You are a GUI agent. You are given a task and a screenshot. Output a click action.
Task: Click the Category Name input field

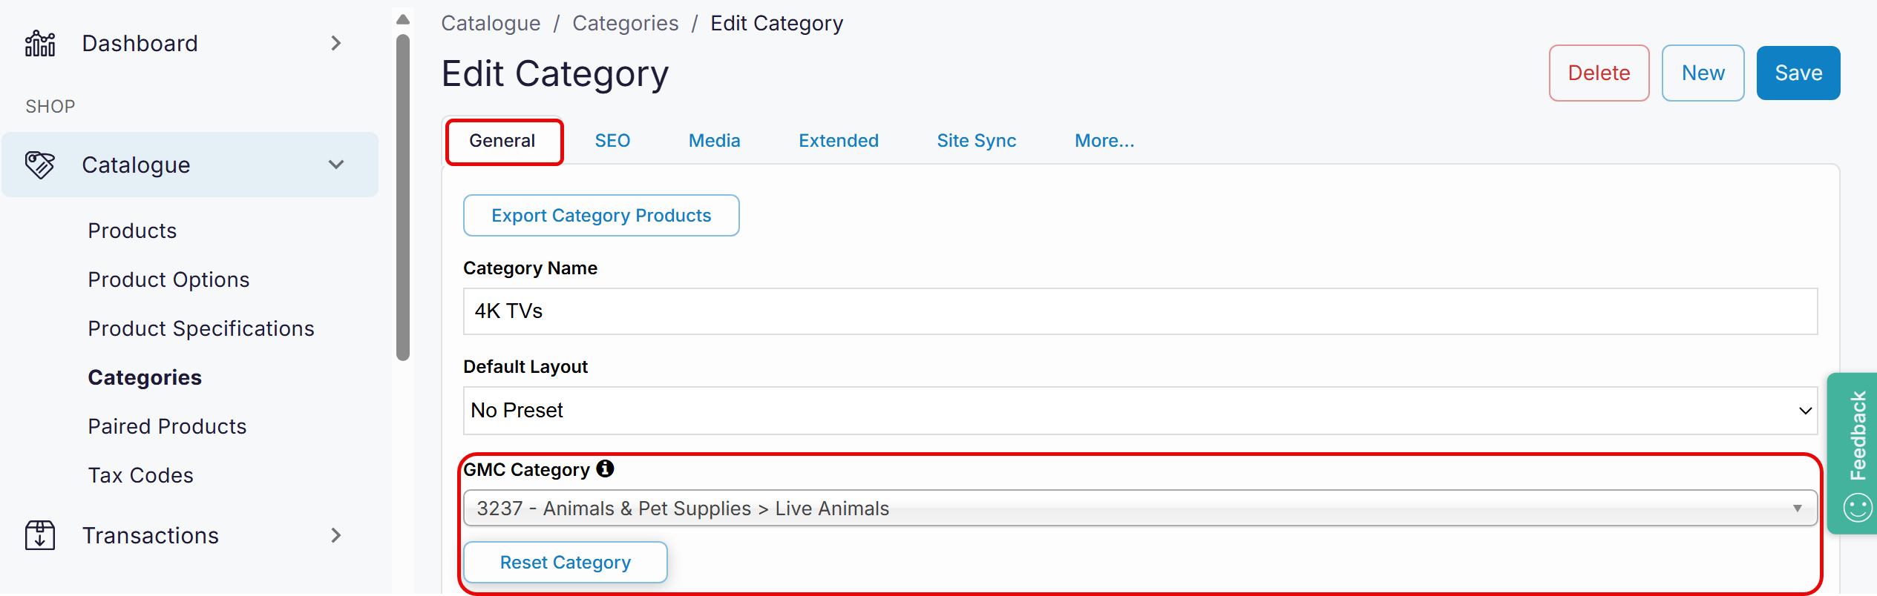pos(1140,311)
